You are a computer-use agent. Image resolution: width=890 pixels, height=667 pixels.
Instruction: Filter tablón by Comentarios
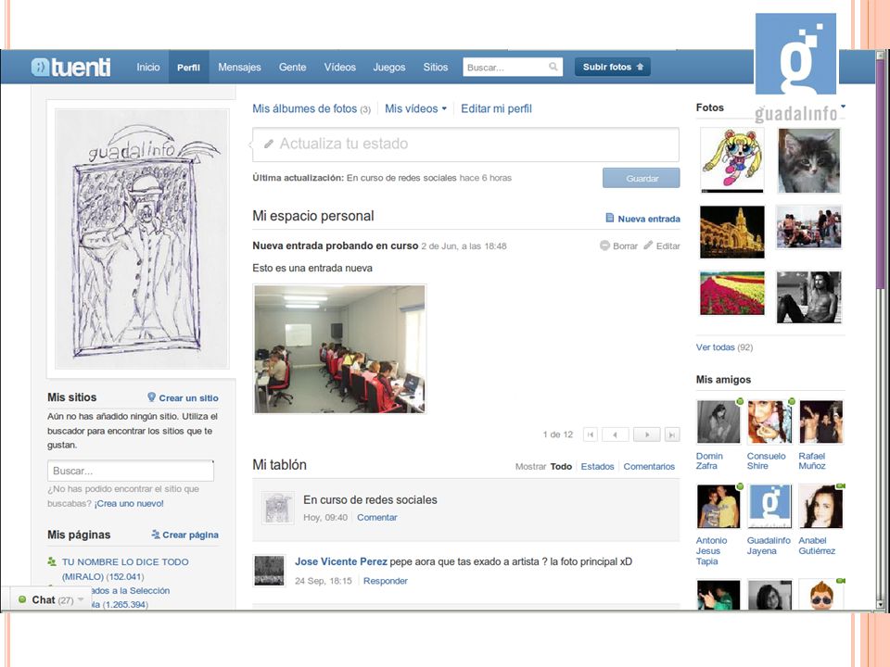(x=649, y=466)
